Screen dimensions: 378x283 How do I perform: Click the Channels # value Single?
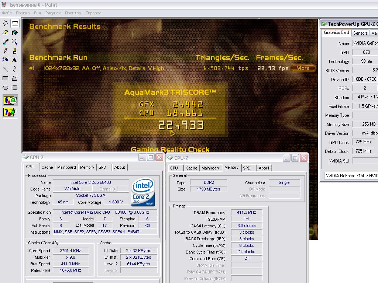(x=284, y=182)
